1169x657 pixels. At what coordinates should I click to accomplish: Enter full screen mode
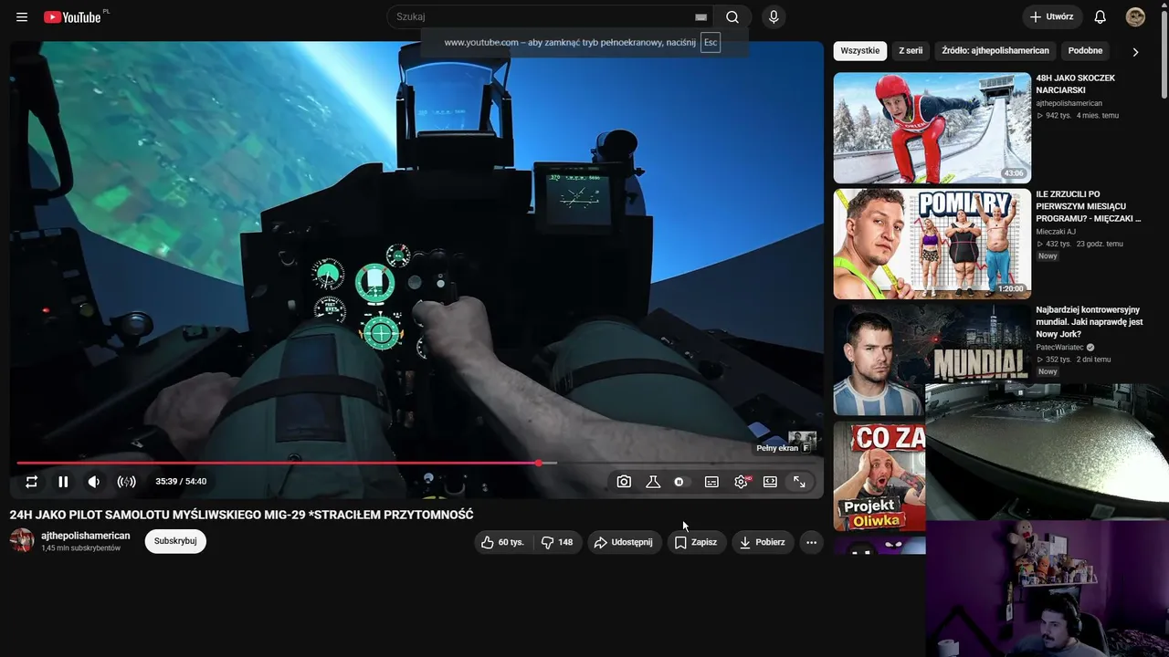coord(799,482)
